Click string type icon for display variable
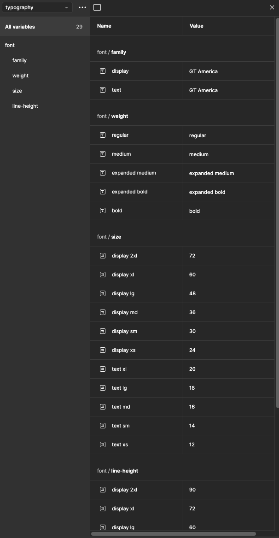 (103, 71)
